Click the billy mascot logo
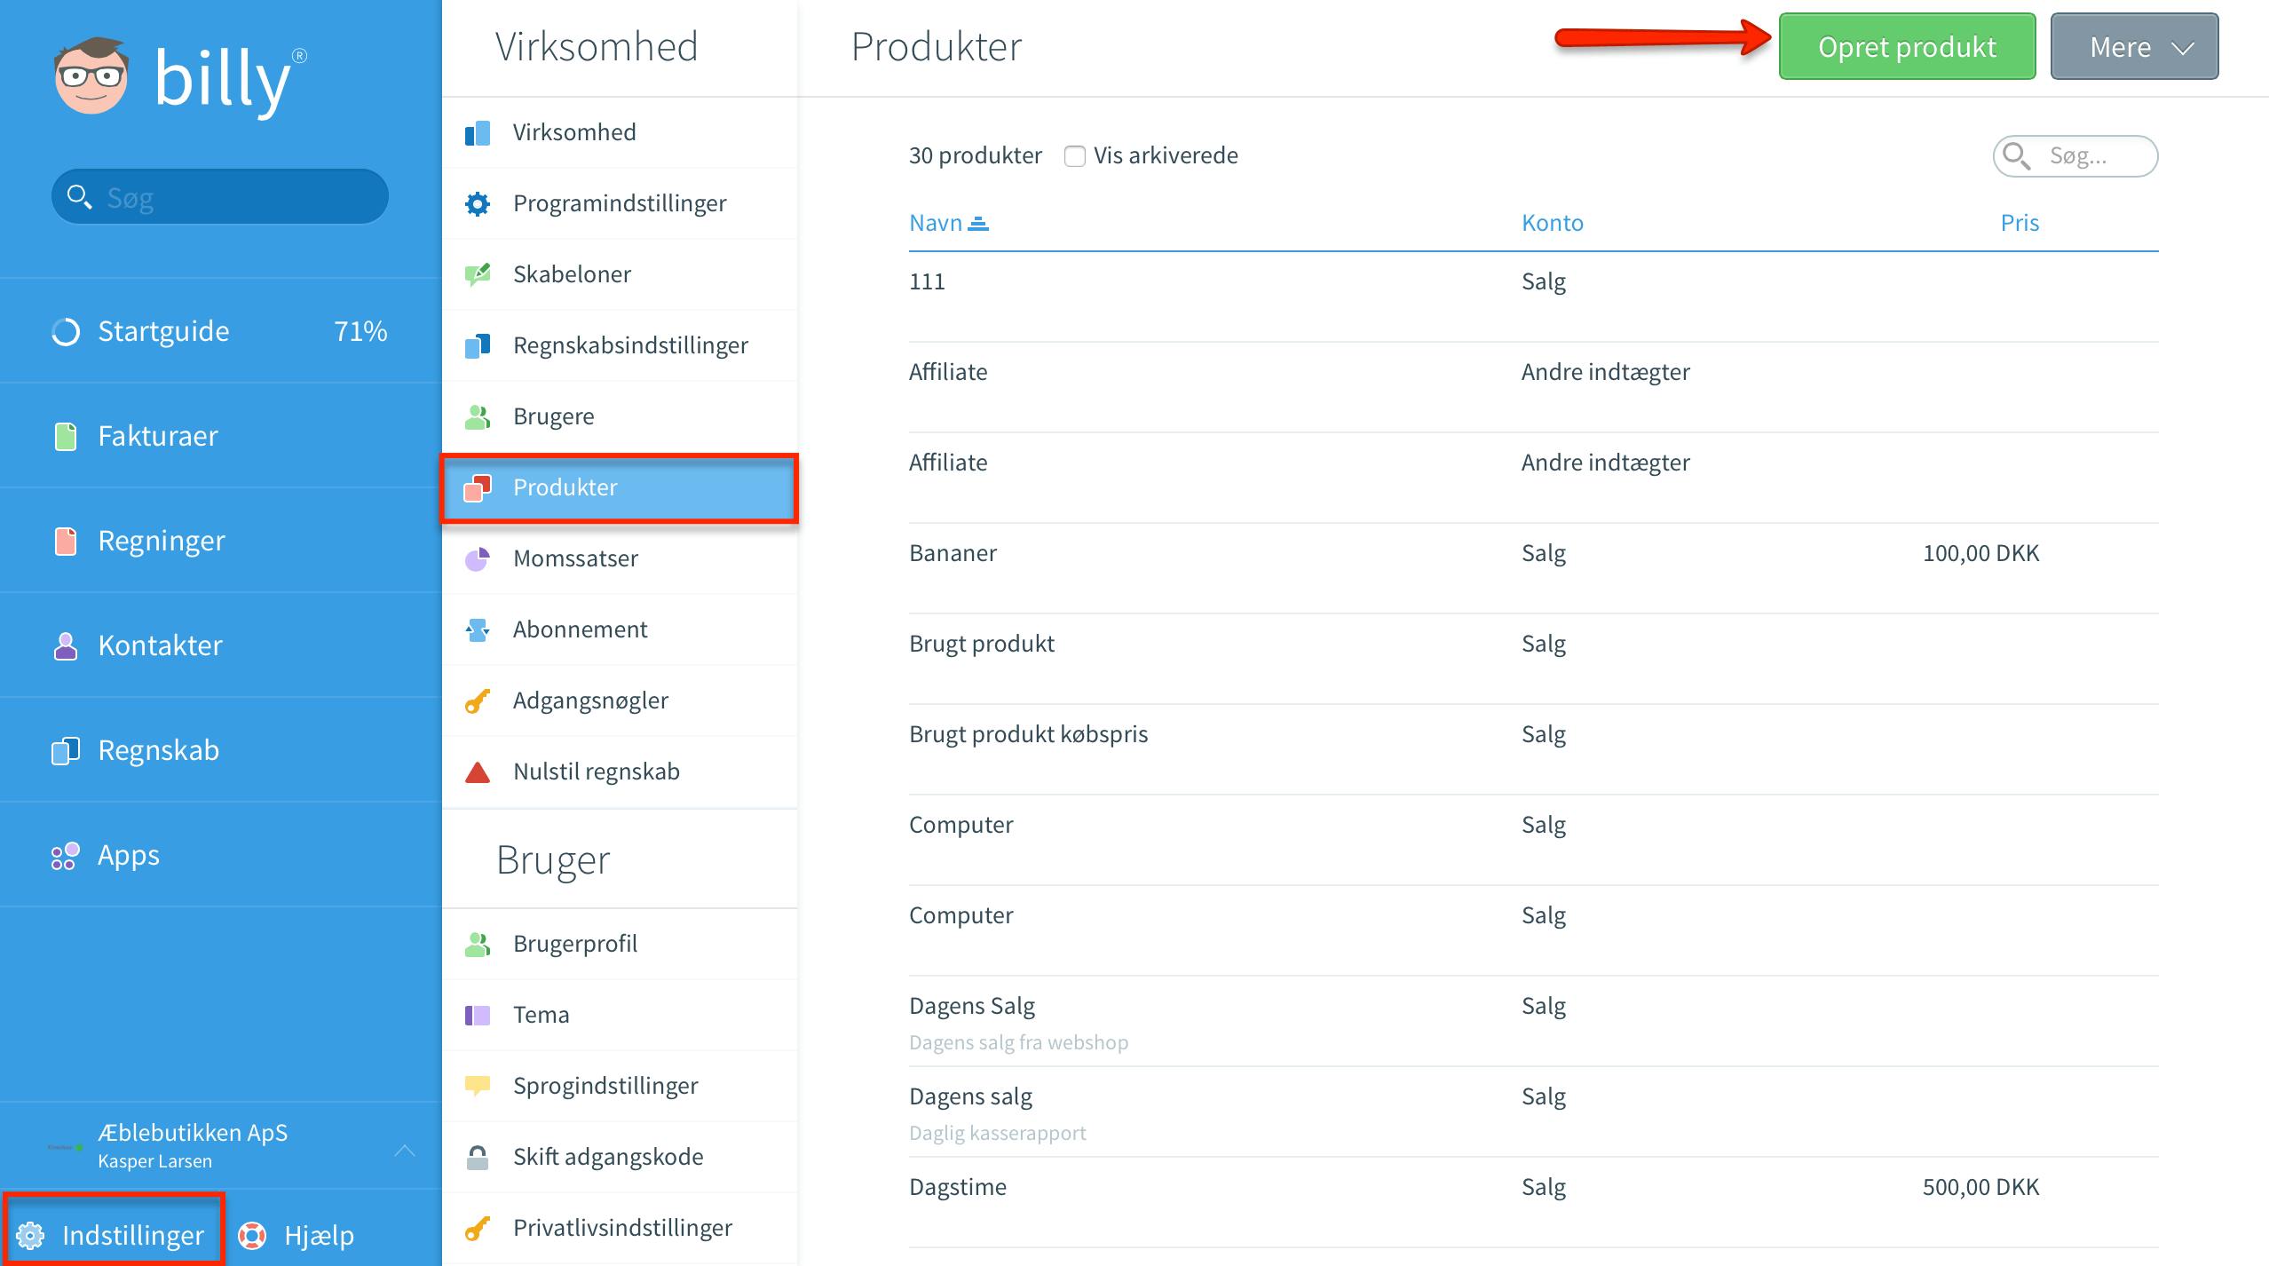 point(91,76)
